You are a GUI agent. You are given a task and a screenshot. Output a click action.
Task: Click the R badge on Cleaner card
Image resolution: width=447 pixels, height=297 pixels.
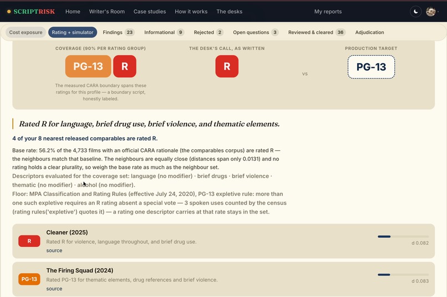coord(29,241)
